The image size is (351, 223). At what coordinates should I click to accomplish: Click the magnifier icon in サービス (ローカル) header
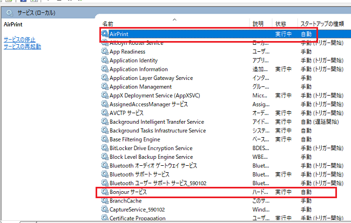9,12
